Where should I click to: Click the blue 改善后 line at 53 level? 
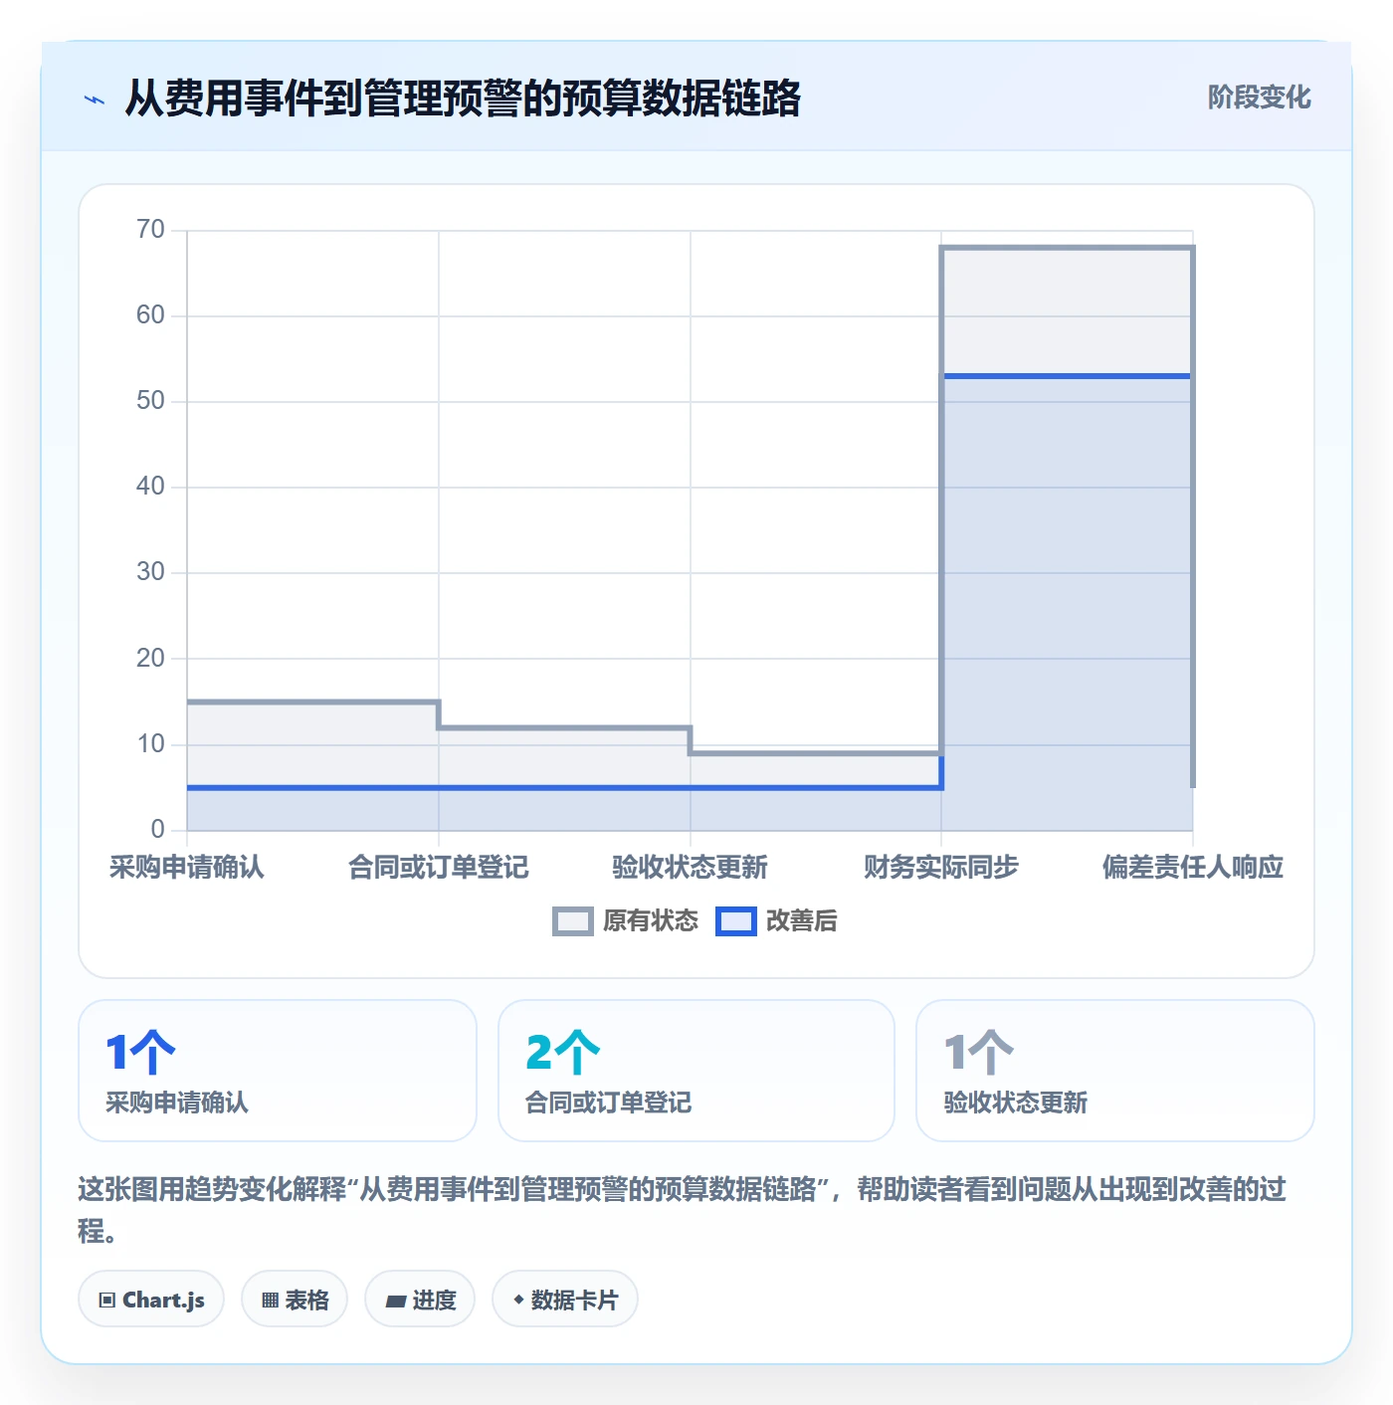coord(1067,376)
